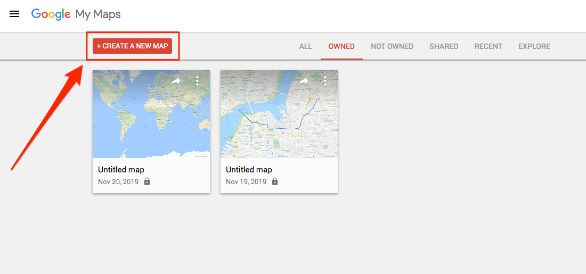The image size is (586, 274).
Task: Click lock icon on Nov 19 map
Action: coord(275,182)
